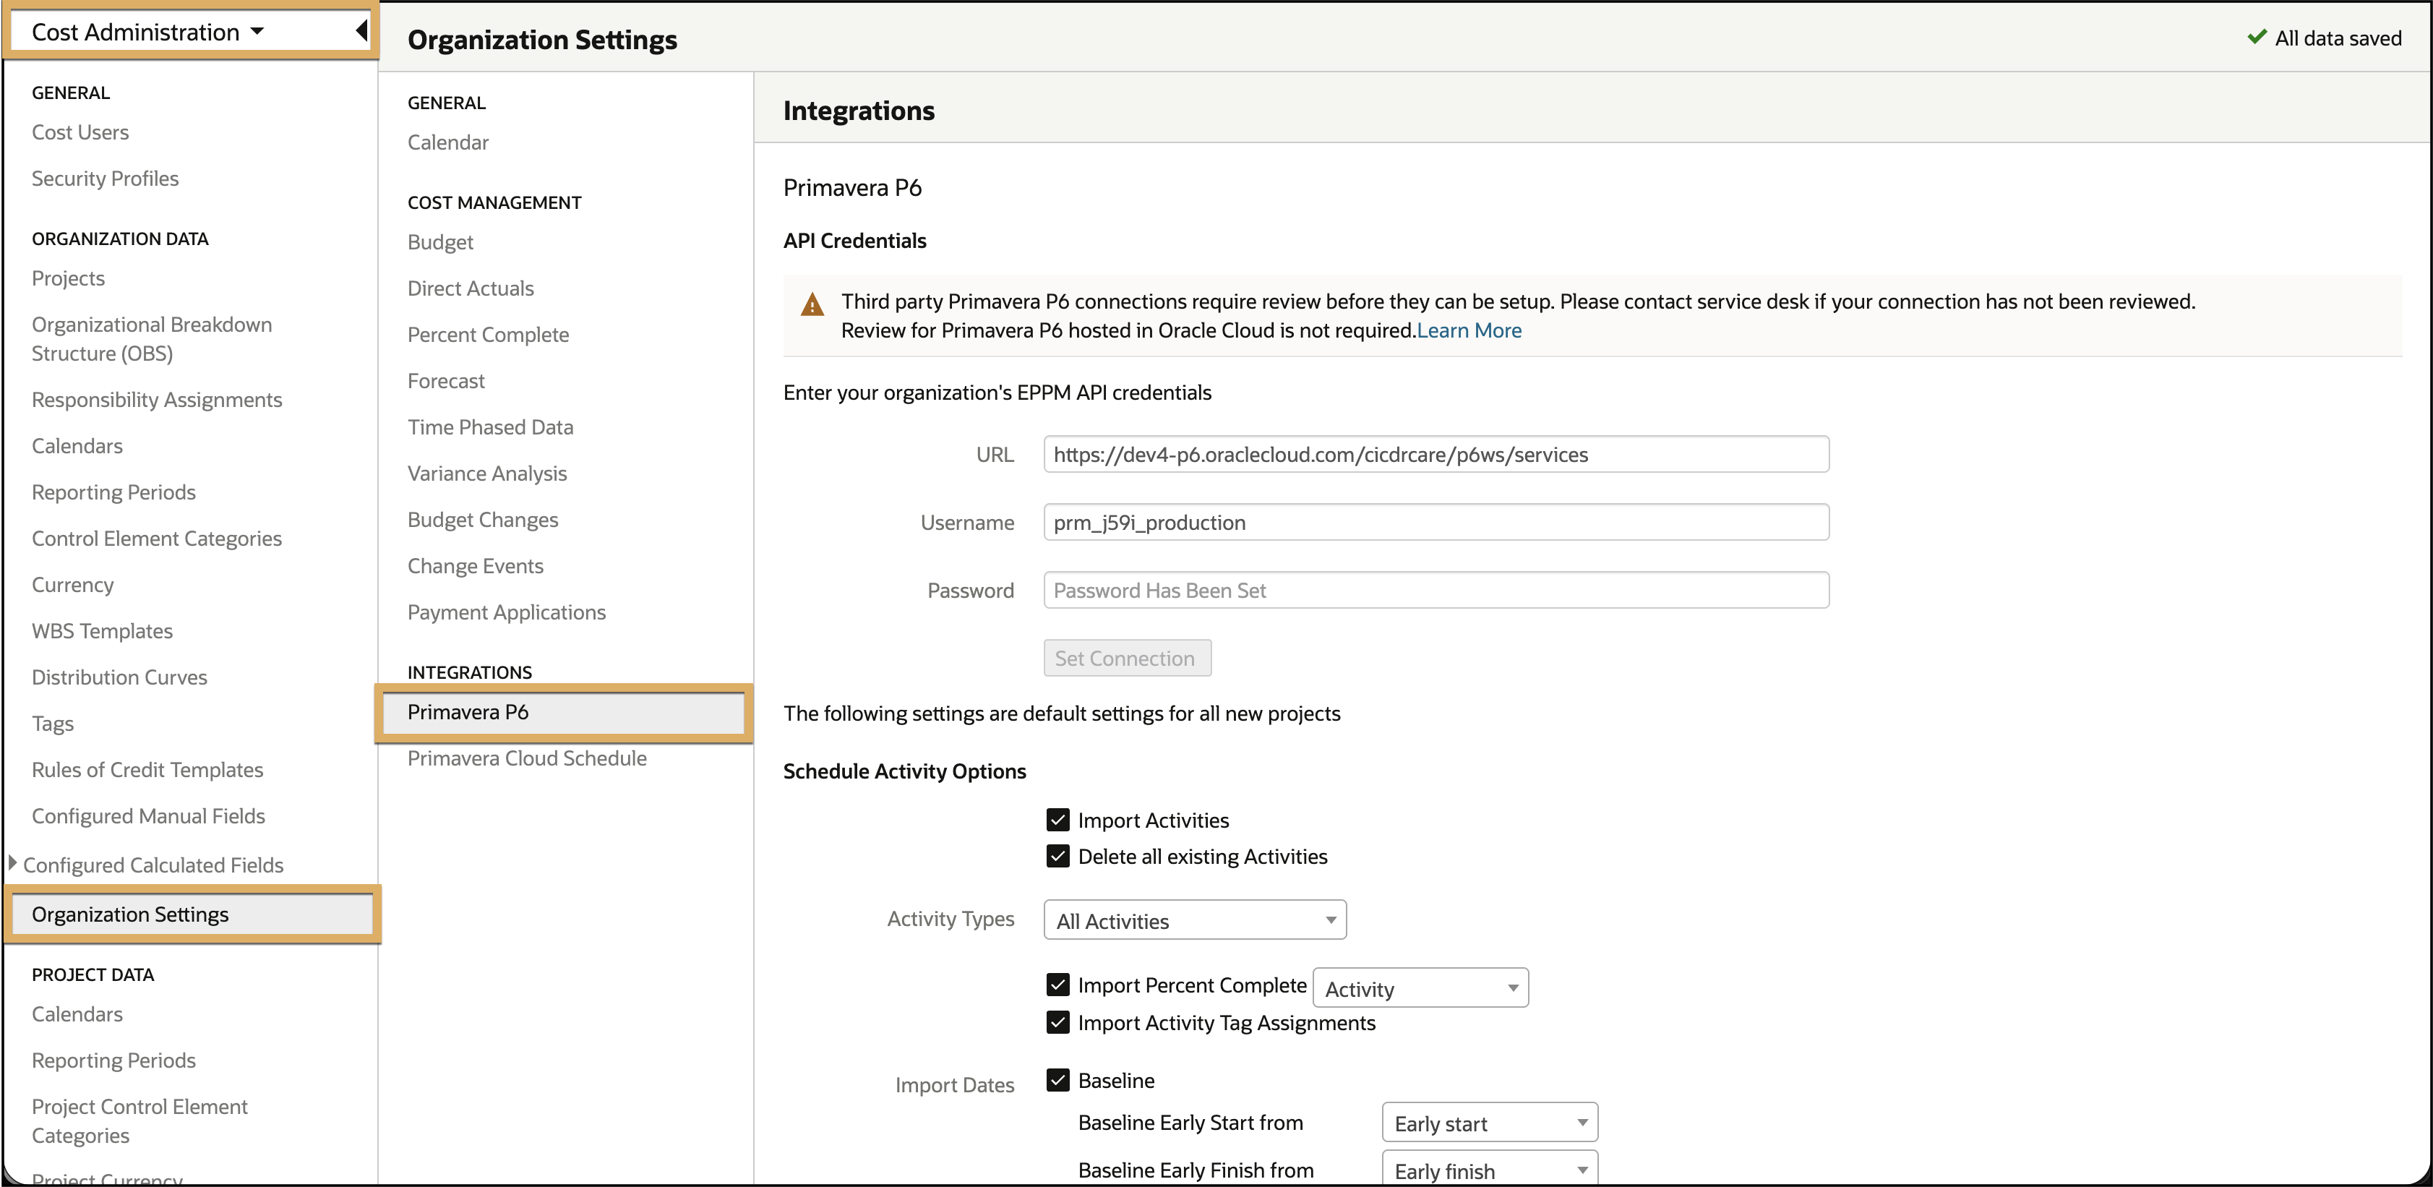Open the Learn More link
The width and height of the screenshot is (2433, 1187).
(x=1469, y=330)
